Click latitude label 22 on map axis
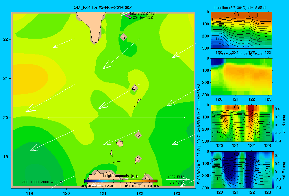This screenshot has width=289, height=196. pos(6,39)
